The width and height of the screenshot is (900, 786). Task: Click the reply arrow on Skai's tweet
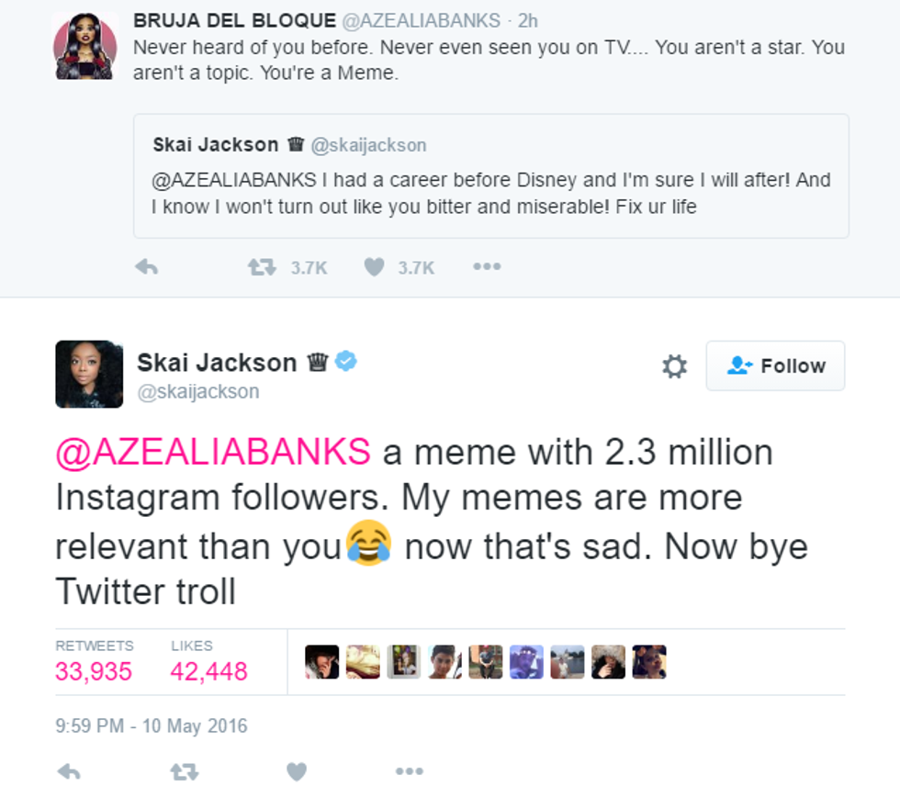[x=68, y=772]
